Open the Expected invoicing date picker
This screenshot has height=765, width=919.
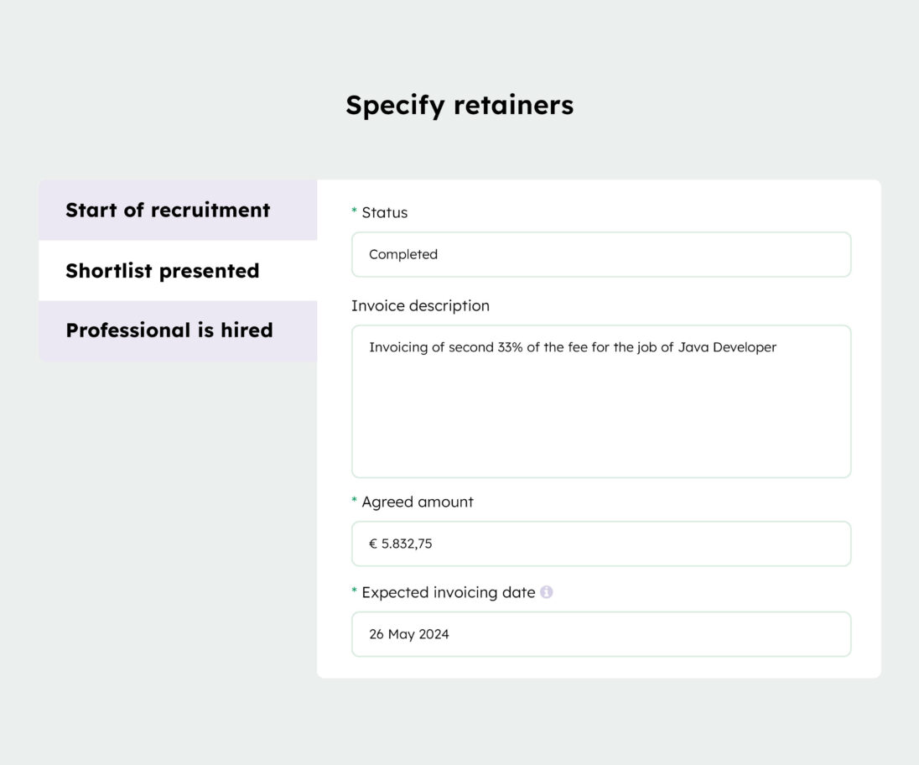600,633
